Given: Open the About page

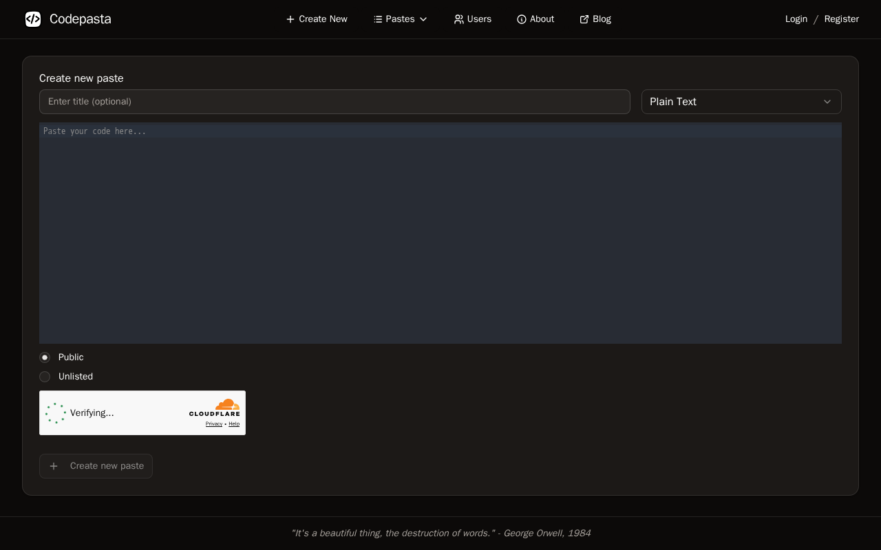Looking at the screenshot, I should [x=535, y=19].
